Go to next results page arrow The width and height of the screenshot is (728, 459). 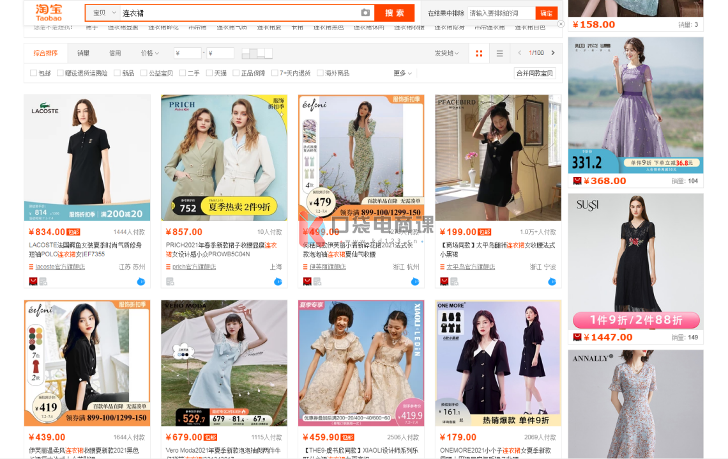coord(553,53)
